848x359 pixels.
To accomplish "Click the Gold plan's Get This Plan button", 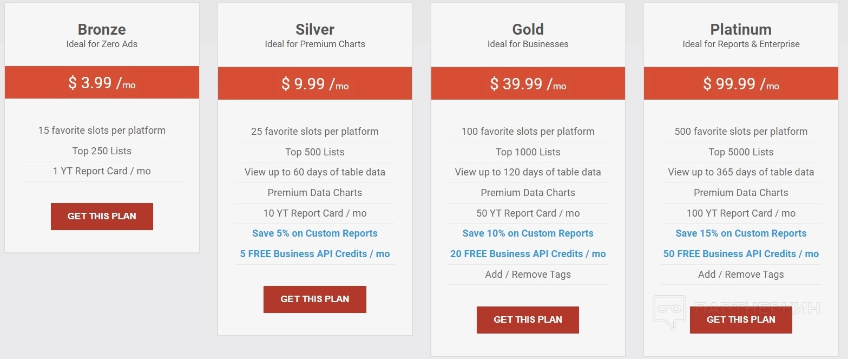I will [528, 319].
